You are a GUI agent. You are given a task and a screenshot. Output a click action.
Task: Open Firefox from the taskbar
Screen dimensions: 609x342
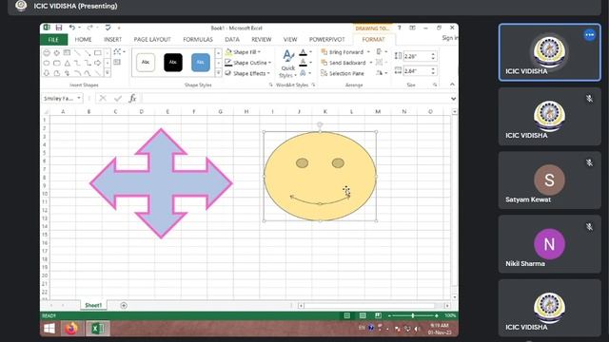(x=71, y=329)
